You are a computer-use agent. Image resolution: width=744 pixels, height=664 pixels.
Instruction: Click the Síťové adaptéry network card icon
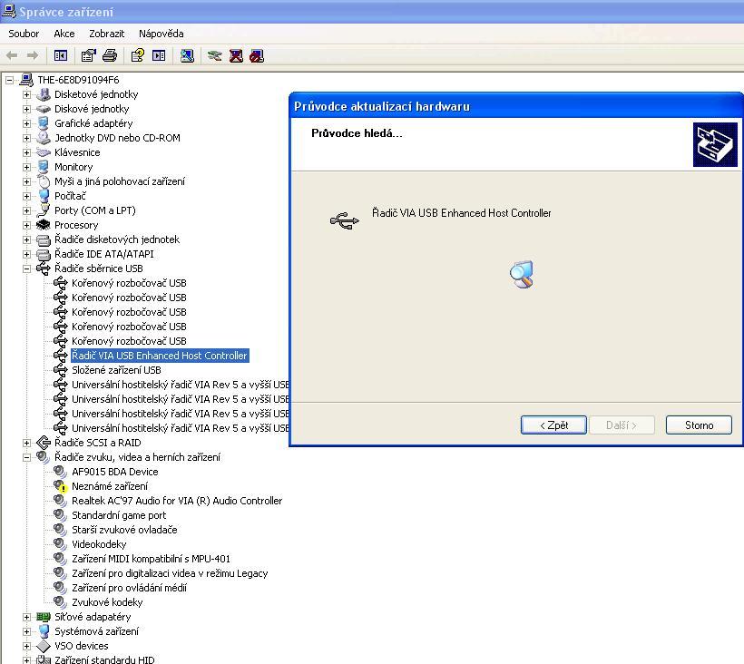click(x=44, y=617)
